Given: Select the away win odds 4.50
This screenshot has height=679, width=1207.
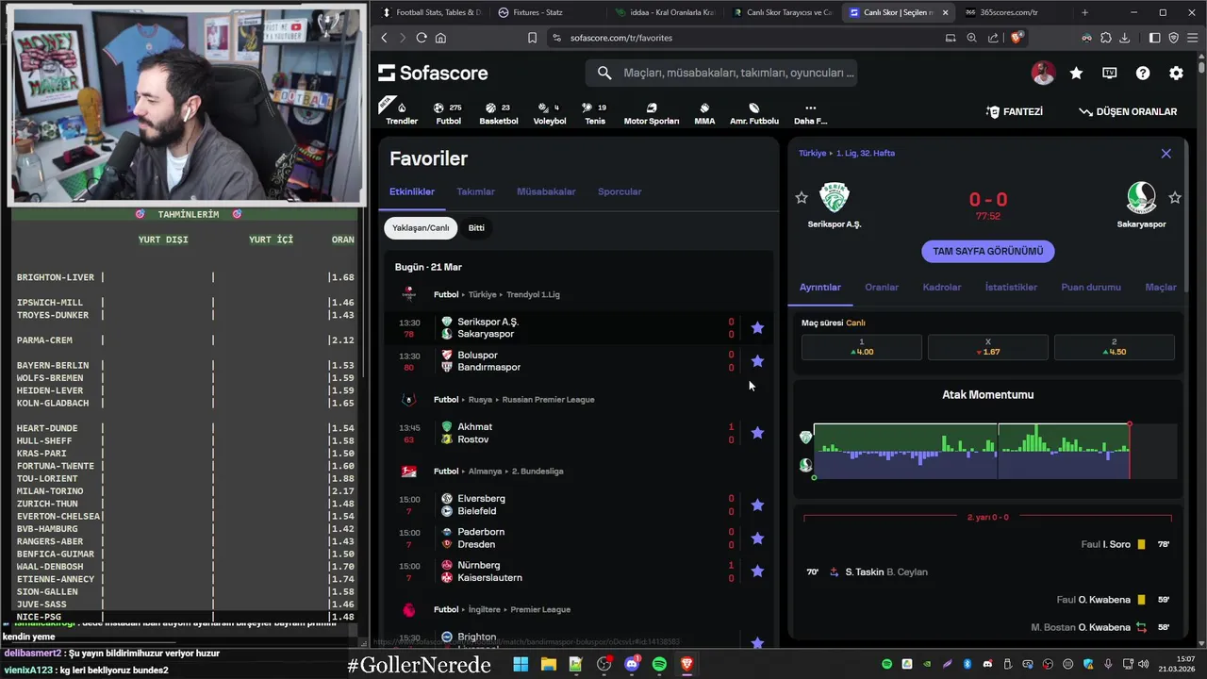Looking at the screenshot, I should tap(1114, 347).
